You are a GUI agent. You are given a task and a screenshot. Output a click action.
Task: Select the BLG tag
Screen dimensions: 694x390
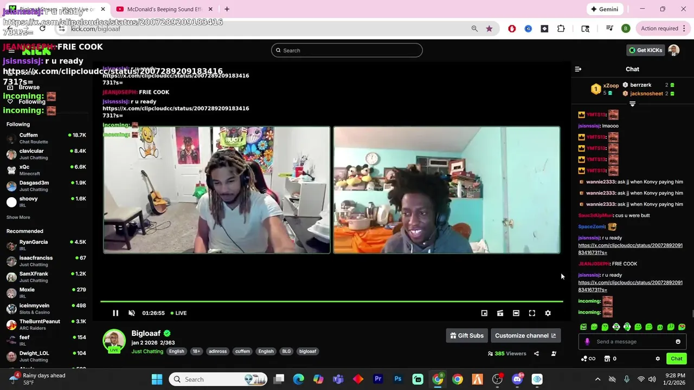point(286,352)
